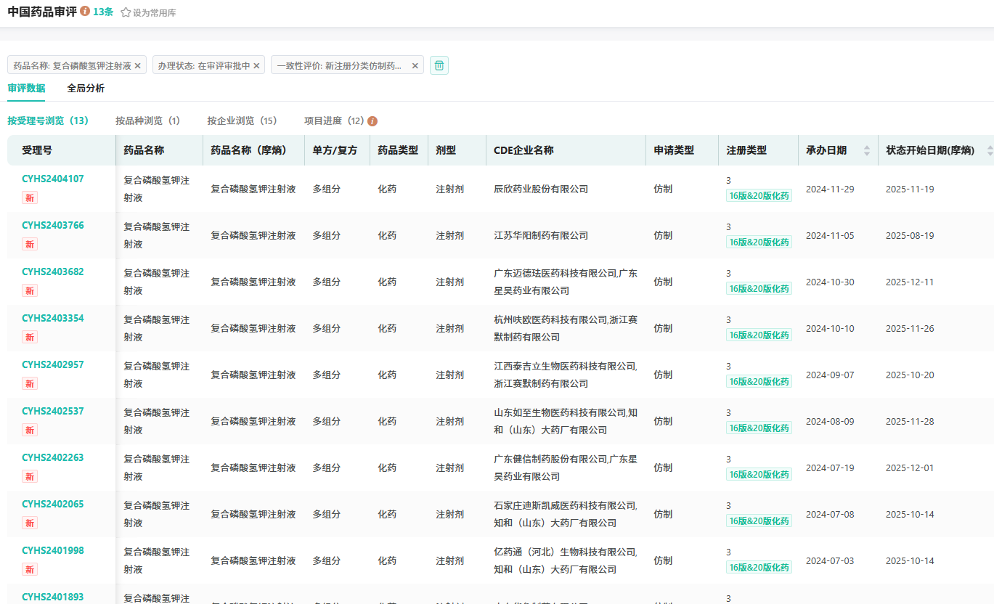Image resolution: width=994 pixels, height=604 pixels.
Task: Open acceptance number CYHS2403766
Action: click(53, 225)
